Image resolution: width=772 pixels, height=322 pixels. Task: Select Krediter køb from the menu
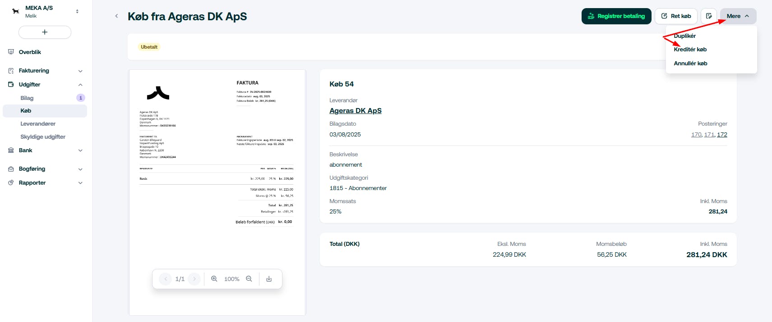(690, 50)
